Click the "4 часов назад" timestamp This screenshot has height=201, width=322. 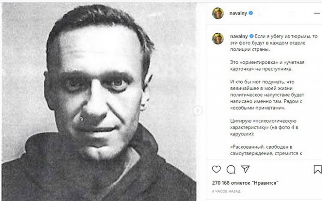click(x=226, y=192)
